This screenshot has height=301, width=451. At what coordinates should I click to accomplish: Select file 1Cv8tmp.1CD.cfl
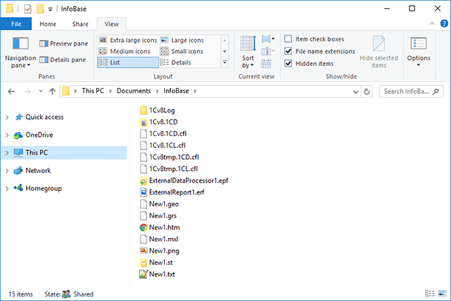[169, 157]
